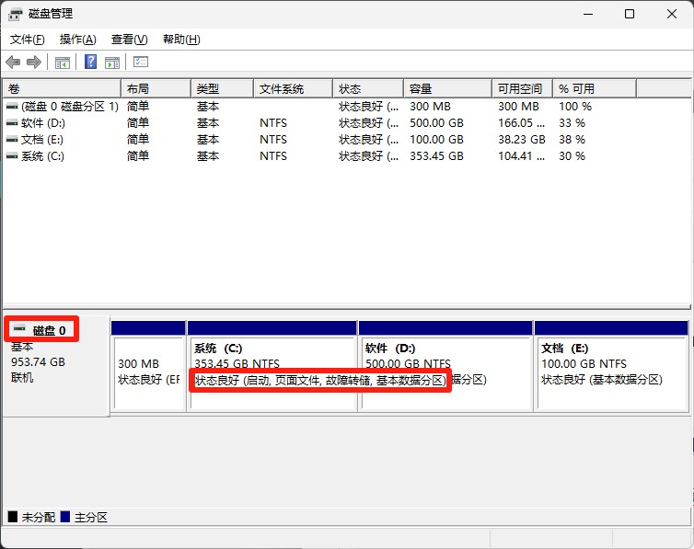Click the 文档 (E:) volume row icon

[12, 140]
